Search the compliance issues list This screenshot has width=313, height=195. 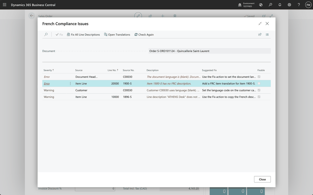point(46,34)
